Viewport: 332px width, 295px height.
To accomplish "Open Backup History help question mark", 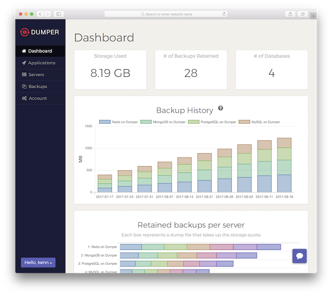I will 220,109.
